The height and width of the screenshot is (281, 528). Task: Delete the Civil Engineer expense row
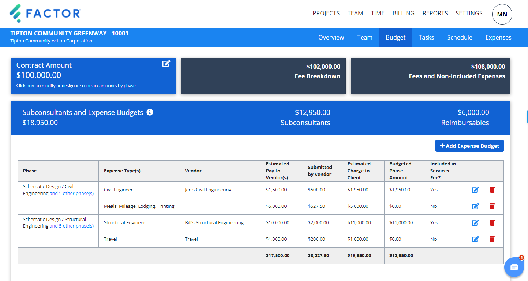click(x=492, y=190)
